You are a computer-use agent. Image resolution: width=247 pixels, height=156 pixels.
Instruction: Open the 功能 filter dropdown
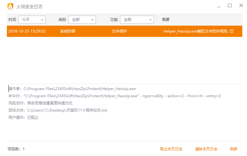[137, 19]
